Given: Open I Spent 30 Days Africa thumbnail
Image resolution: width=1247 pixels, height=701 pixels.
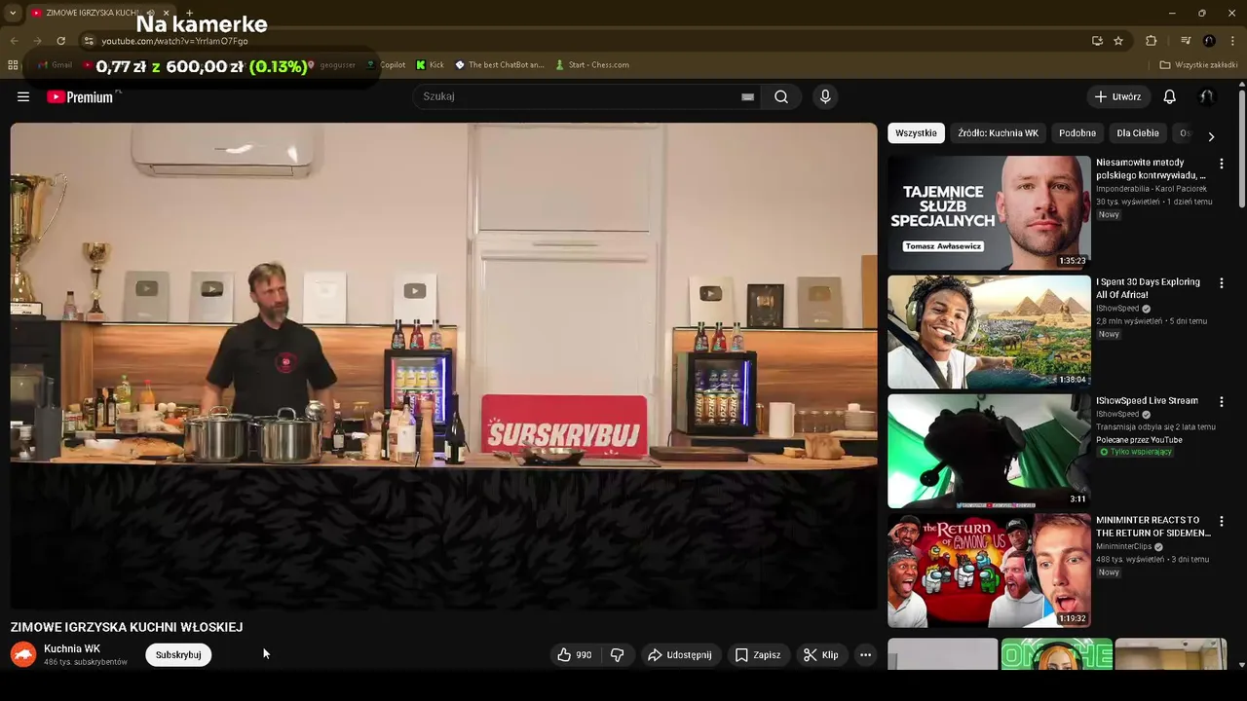Looking at the screenshot, I should (x=989, y=331).
